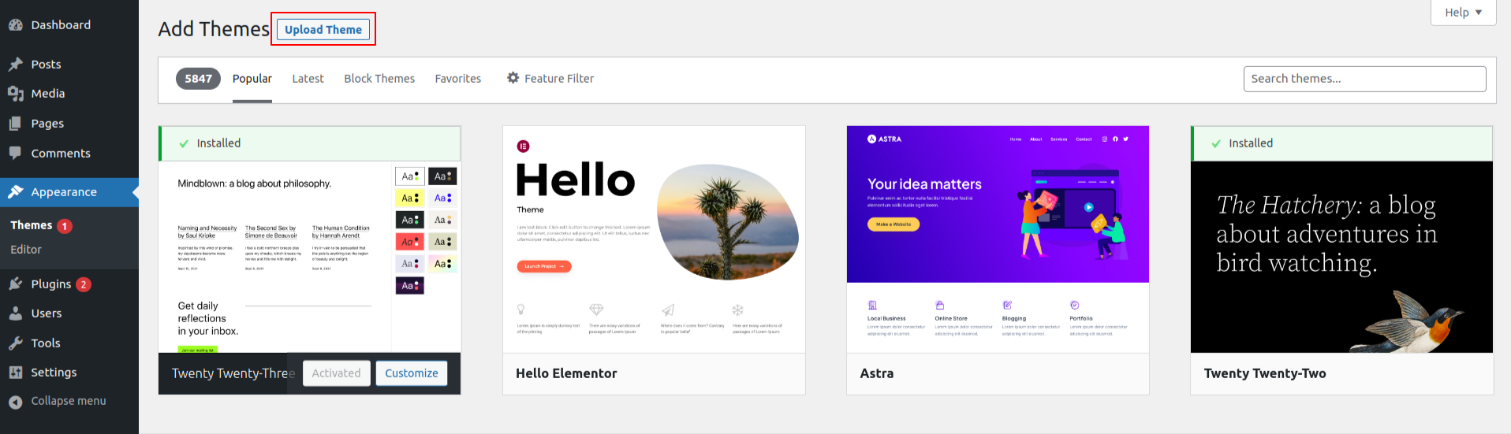Click the Users person icon

[16, 313]
